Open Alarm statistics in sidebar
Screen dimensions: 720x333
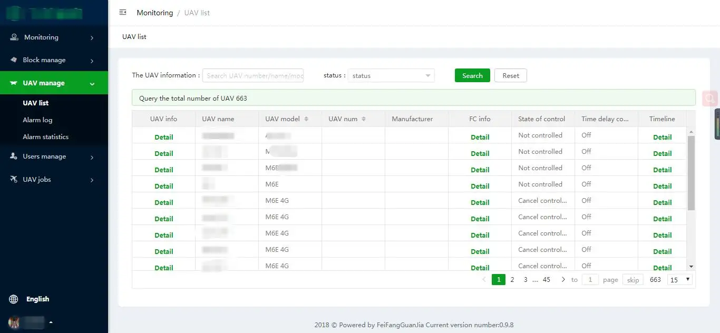(x=45, y=137)
